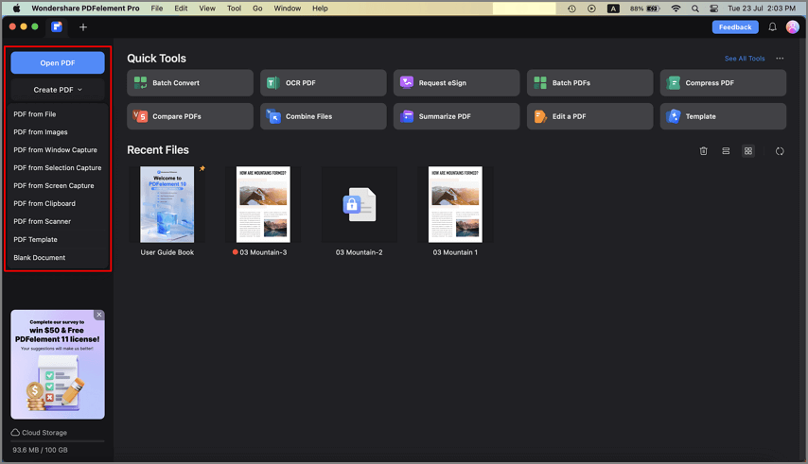The width and height of the screenshot is (808, 464).
Task: Open the user account avatar
Action: (793, 27)
